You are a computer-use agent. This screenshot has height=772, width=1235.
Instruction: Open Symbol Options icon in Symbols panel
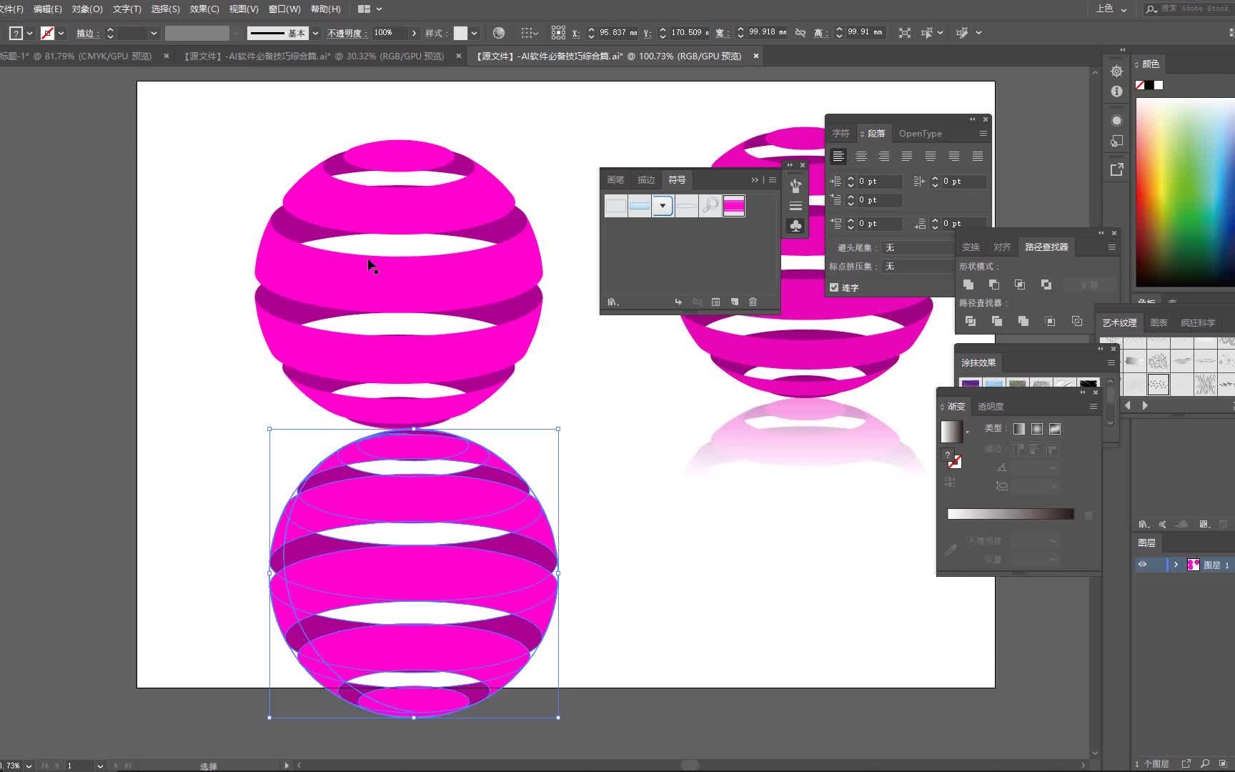(715, 302)
